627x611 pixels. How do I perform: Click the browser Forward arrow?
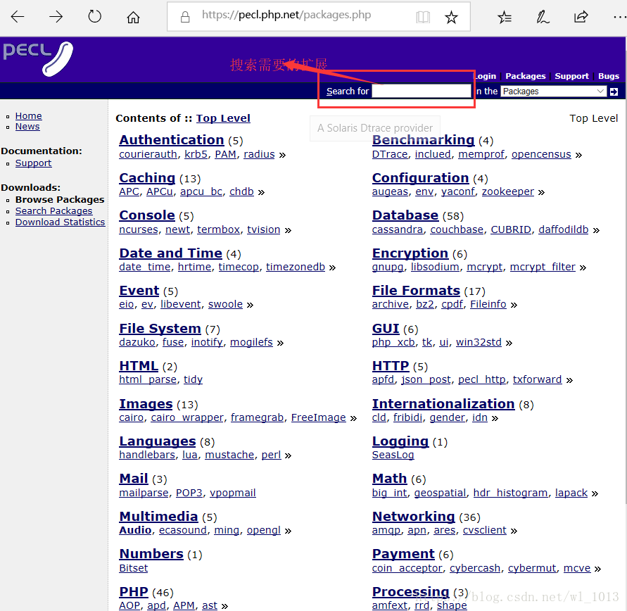(x=56, y=16)
